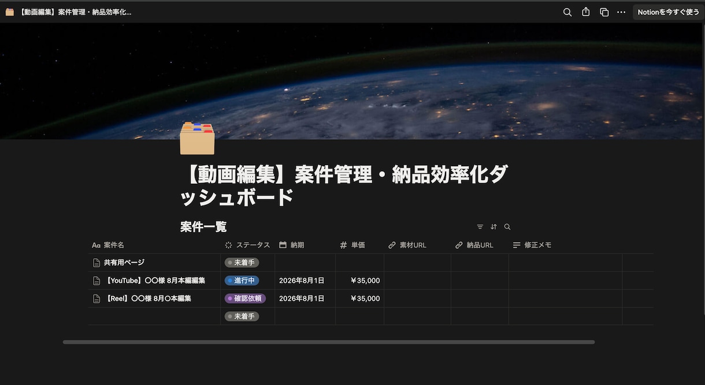The width and height of the screenshot is (705, 385).
Task: Click the 修正メモ column header
Action: (x=565, y=245)
